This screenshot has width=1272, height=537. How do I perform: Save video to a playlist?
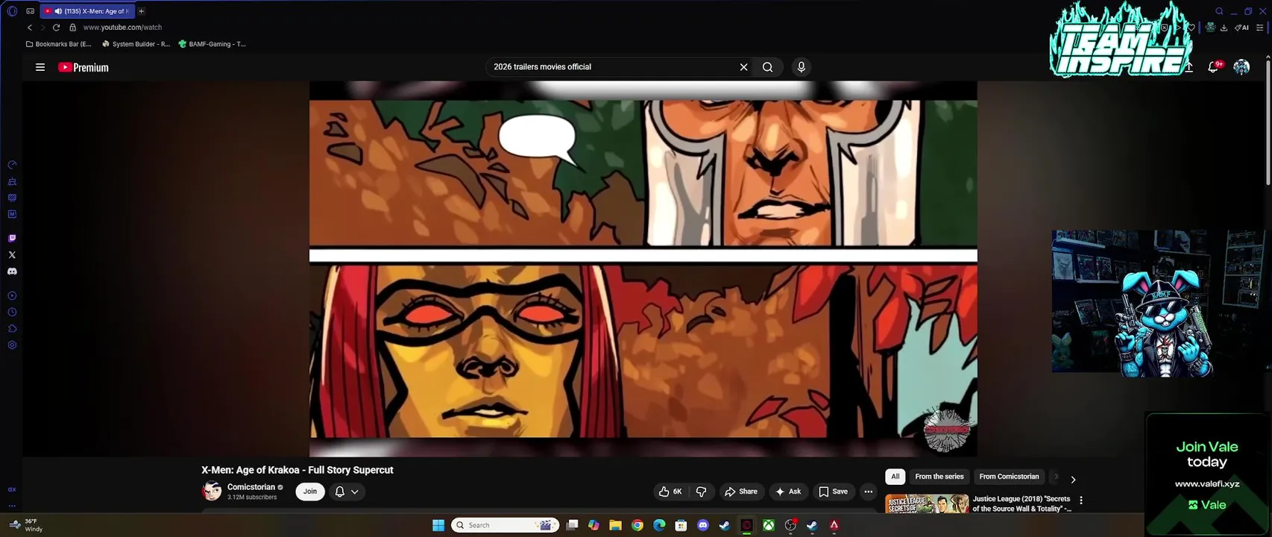tap(833, 492)
